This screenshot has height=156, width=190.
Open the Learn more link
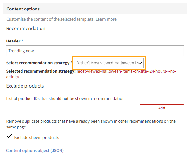point(106,19)
